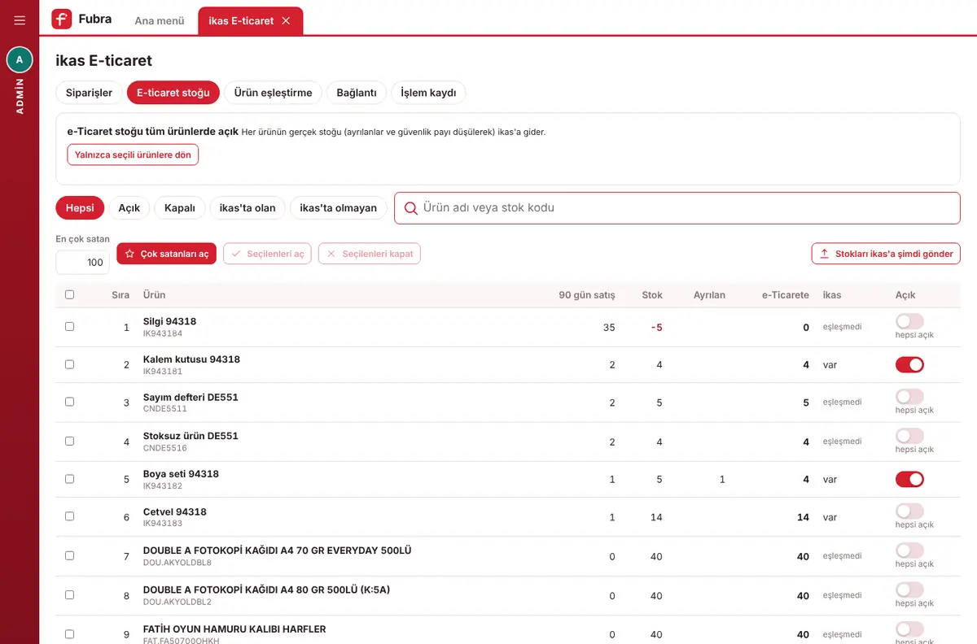Click the e-Ticarete column header
The width and height of the screenshot is (977, 644).
[x=786, y=295]
